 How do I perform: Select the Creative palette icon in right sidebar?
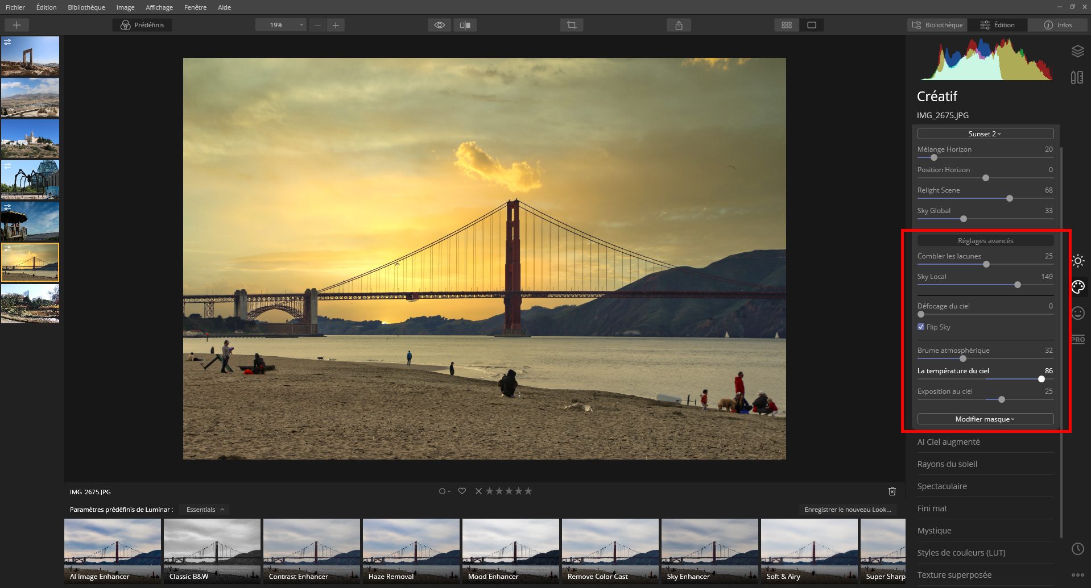[1077, 287]
